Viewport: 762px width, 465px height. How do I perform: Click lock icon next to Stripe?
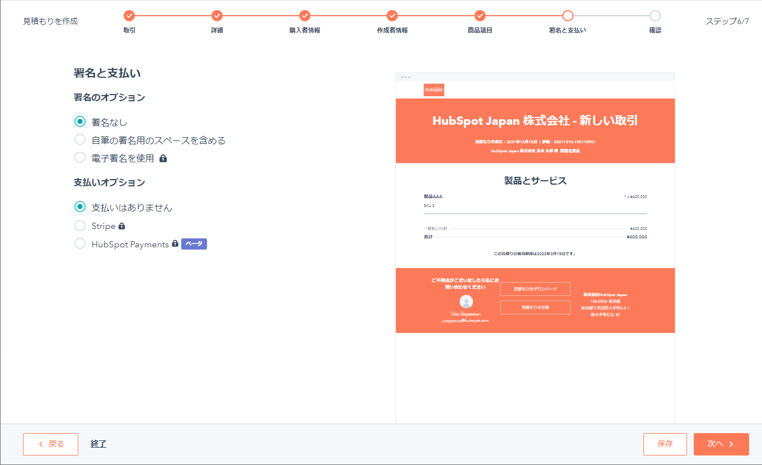click(122, 226)
